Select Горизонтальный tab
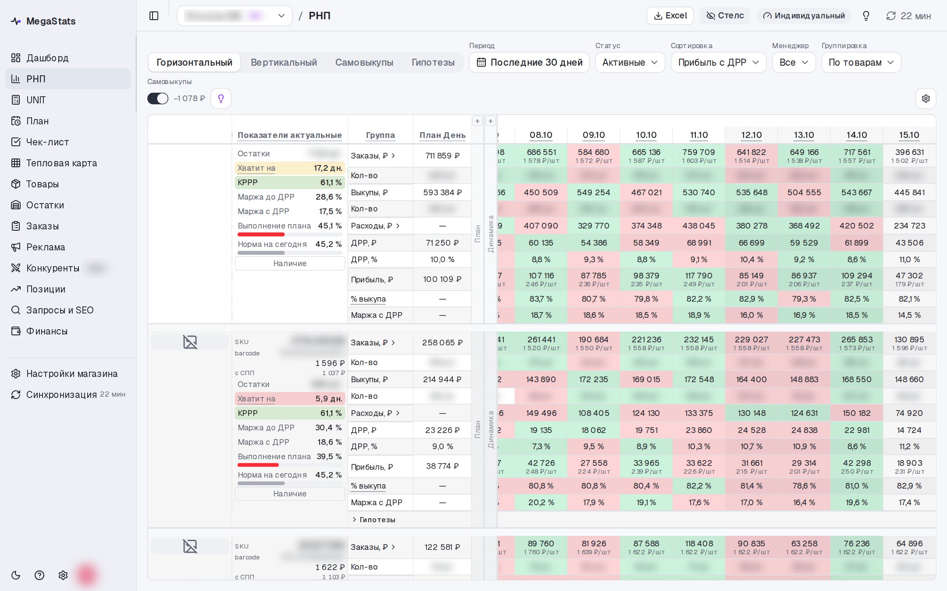 tap(194, 62)
